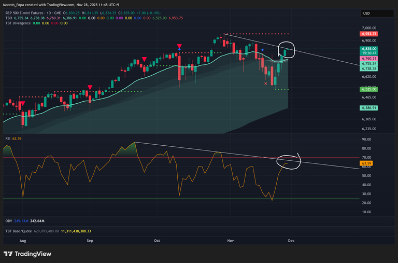398x263 pixels.
Task: Select the red triangle with blue diamond in October
Action: point(179,47)
